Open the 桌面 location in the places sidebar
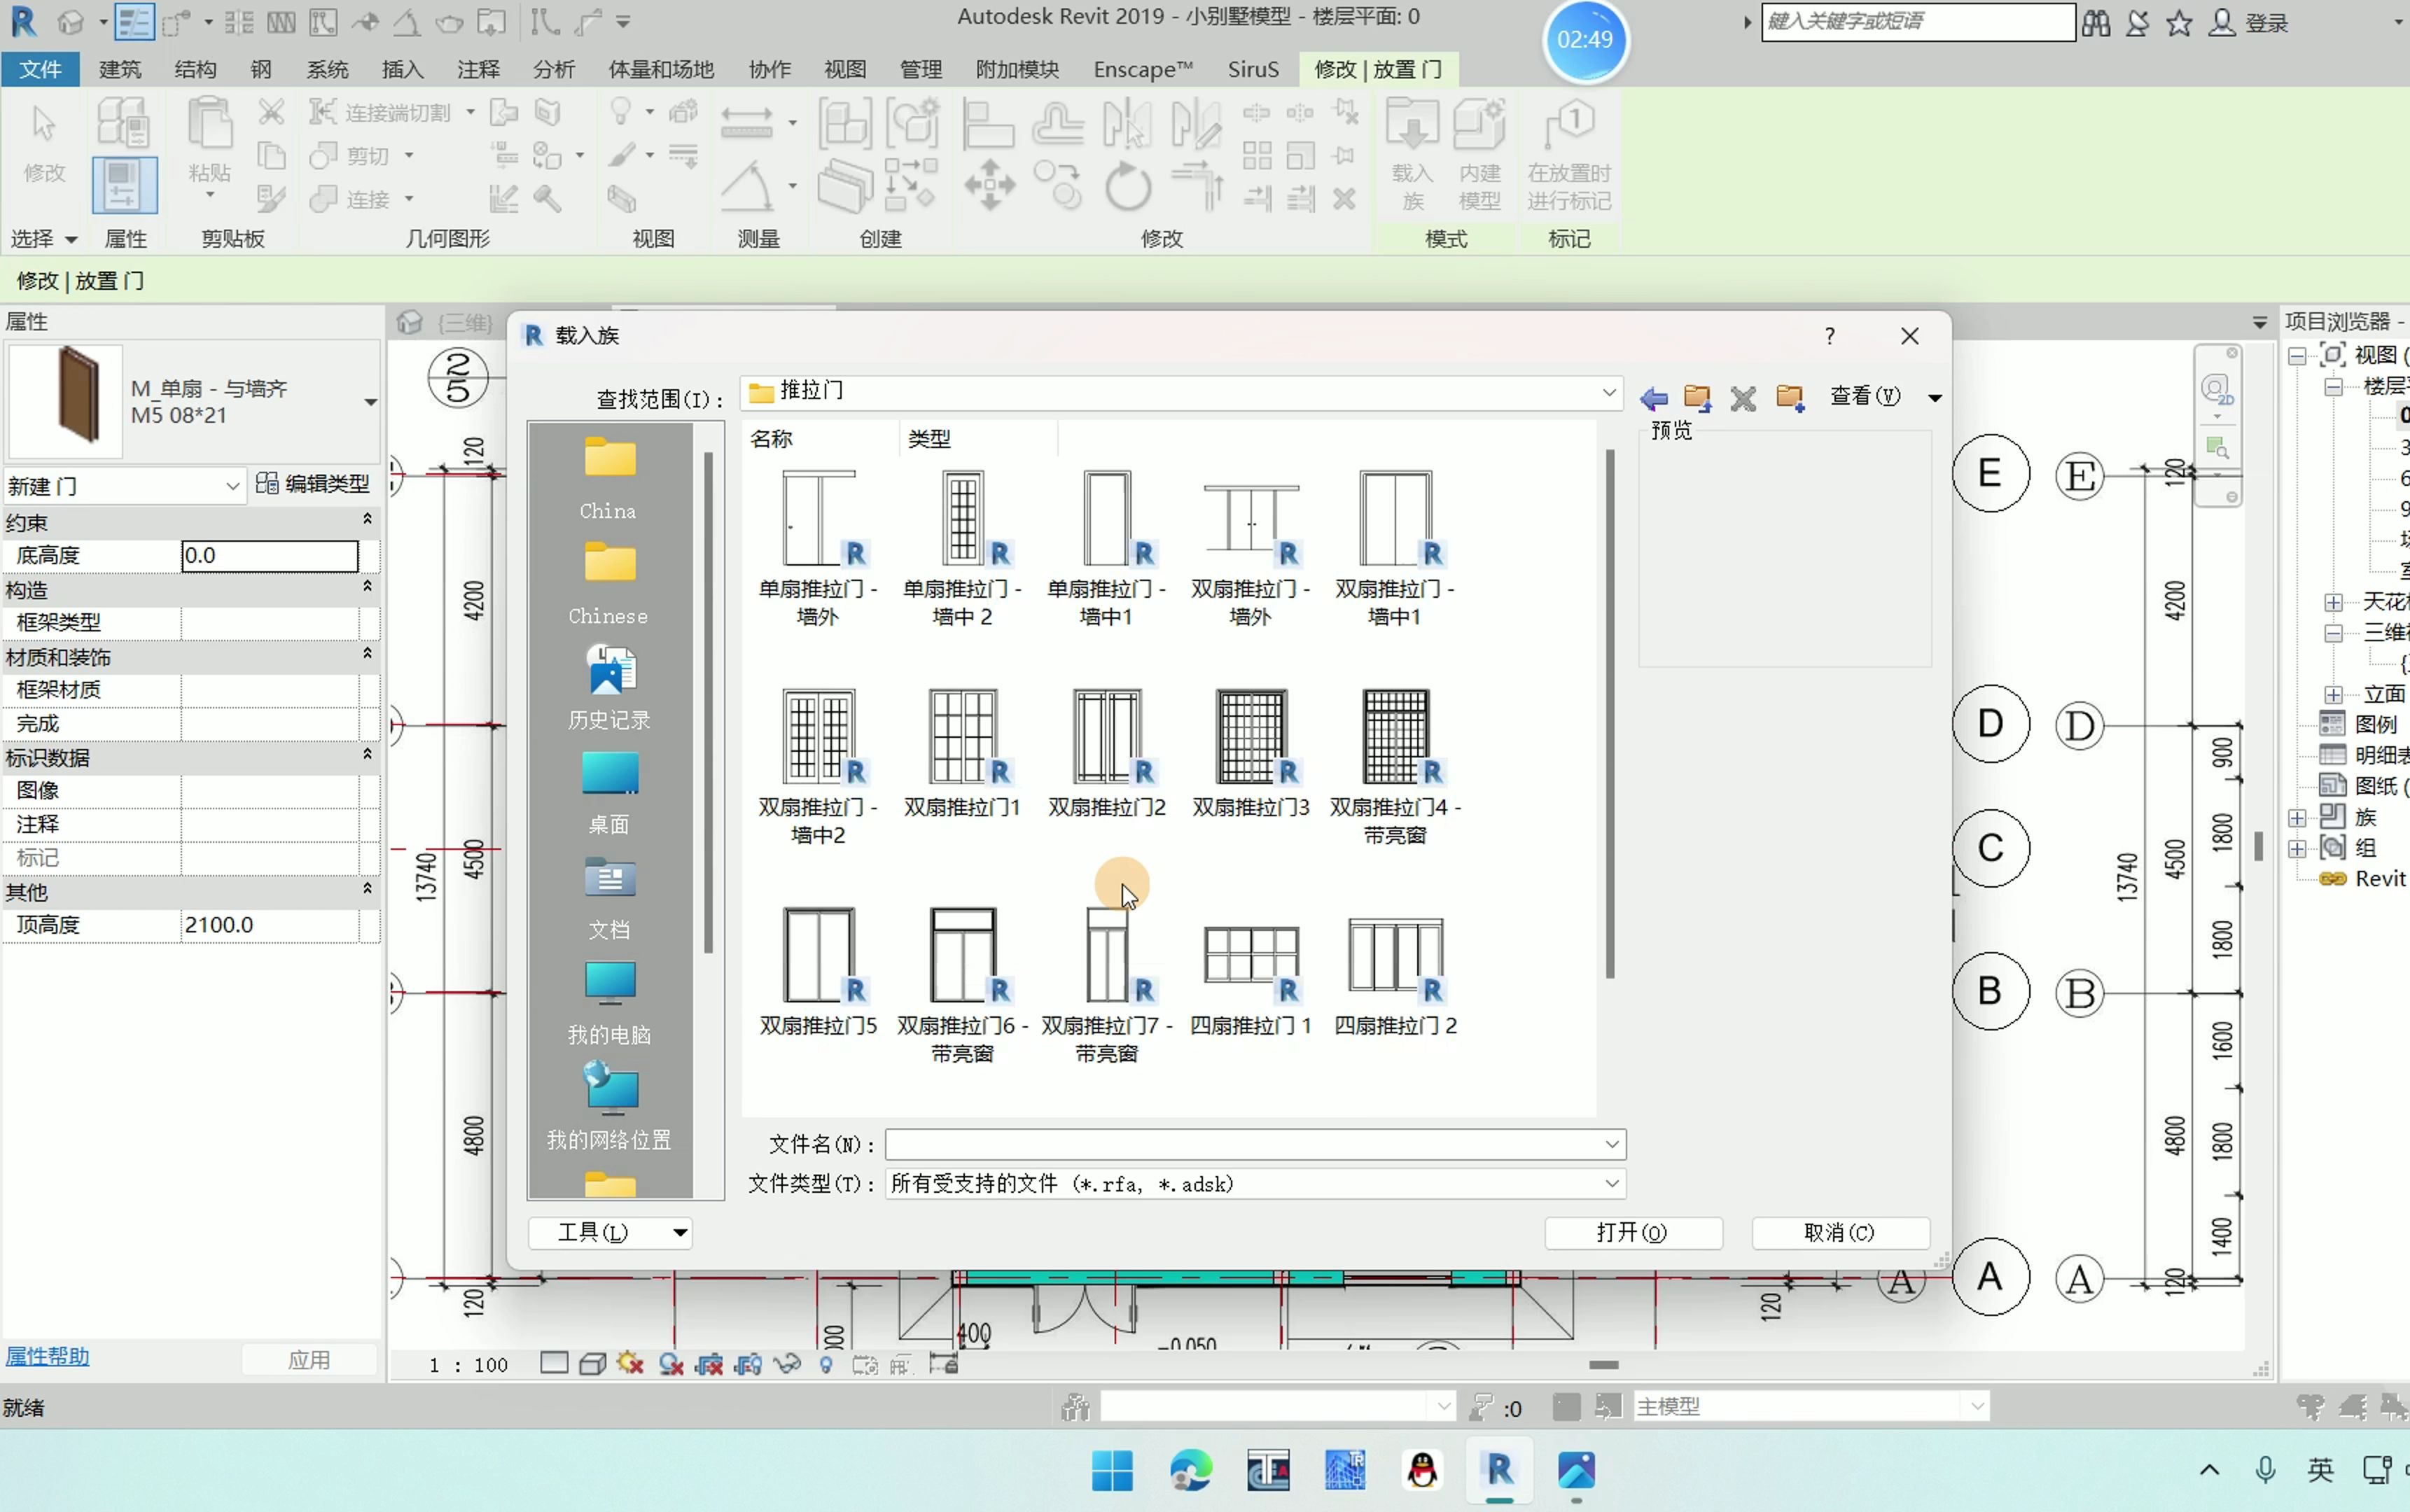Viewport: 2410px width, 1512px height. (x=609, y=792)
